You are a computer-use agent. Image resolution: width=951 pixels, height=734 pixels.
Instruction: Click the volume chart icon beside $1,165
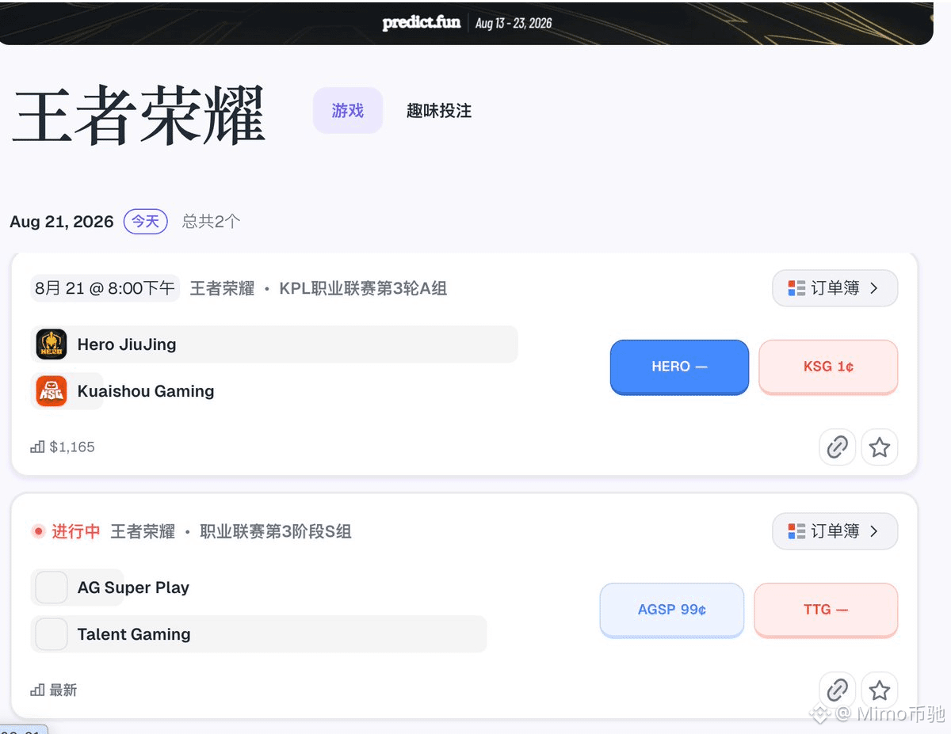click(37, 447)
